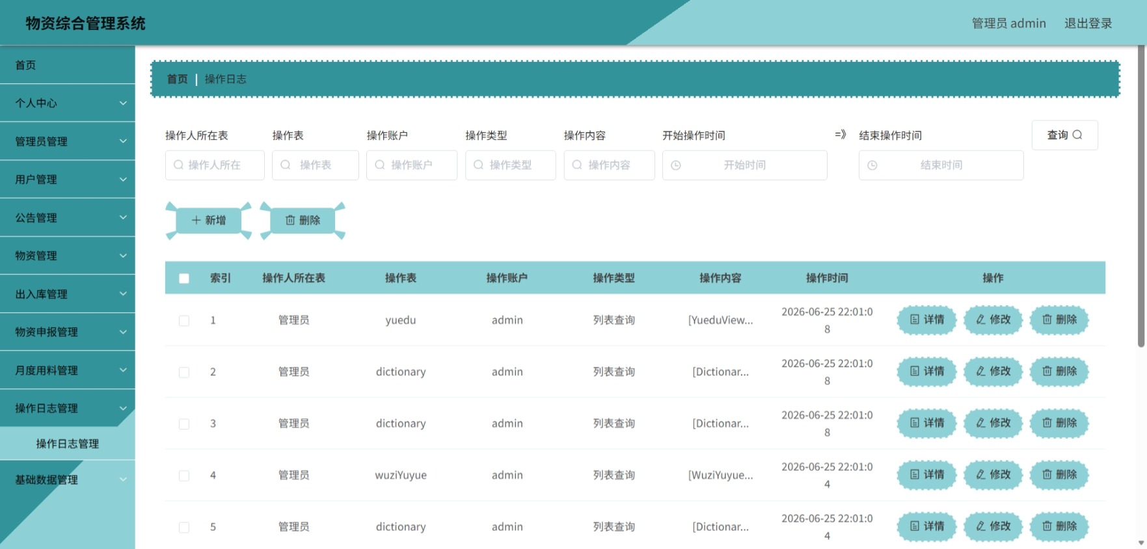Click the trash icon in row 3 删除
Image resolution: width=1147 pixels, height=549 pixels.
click(x=1047, y=423)
